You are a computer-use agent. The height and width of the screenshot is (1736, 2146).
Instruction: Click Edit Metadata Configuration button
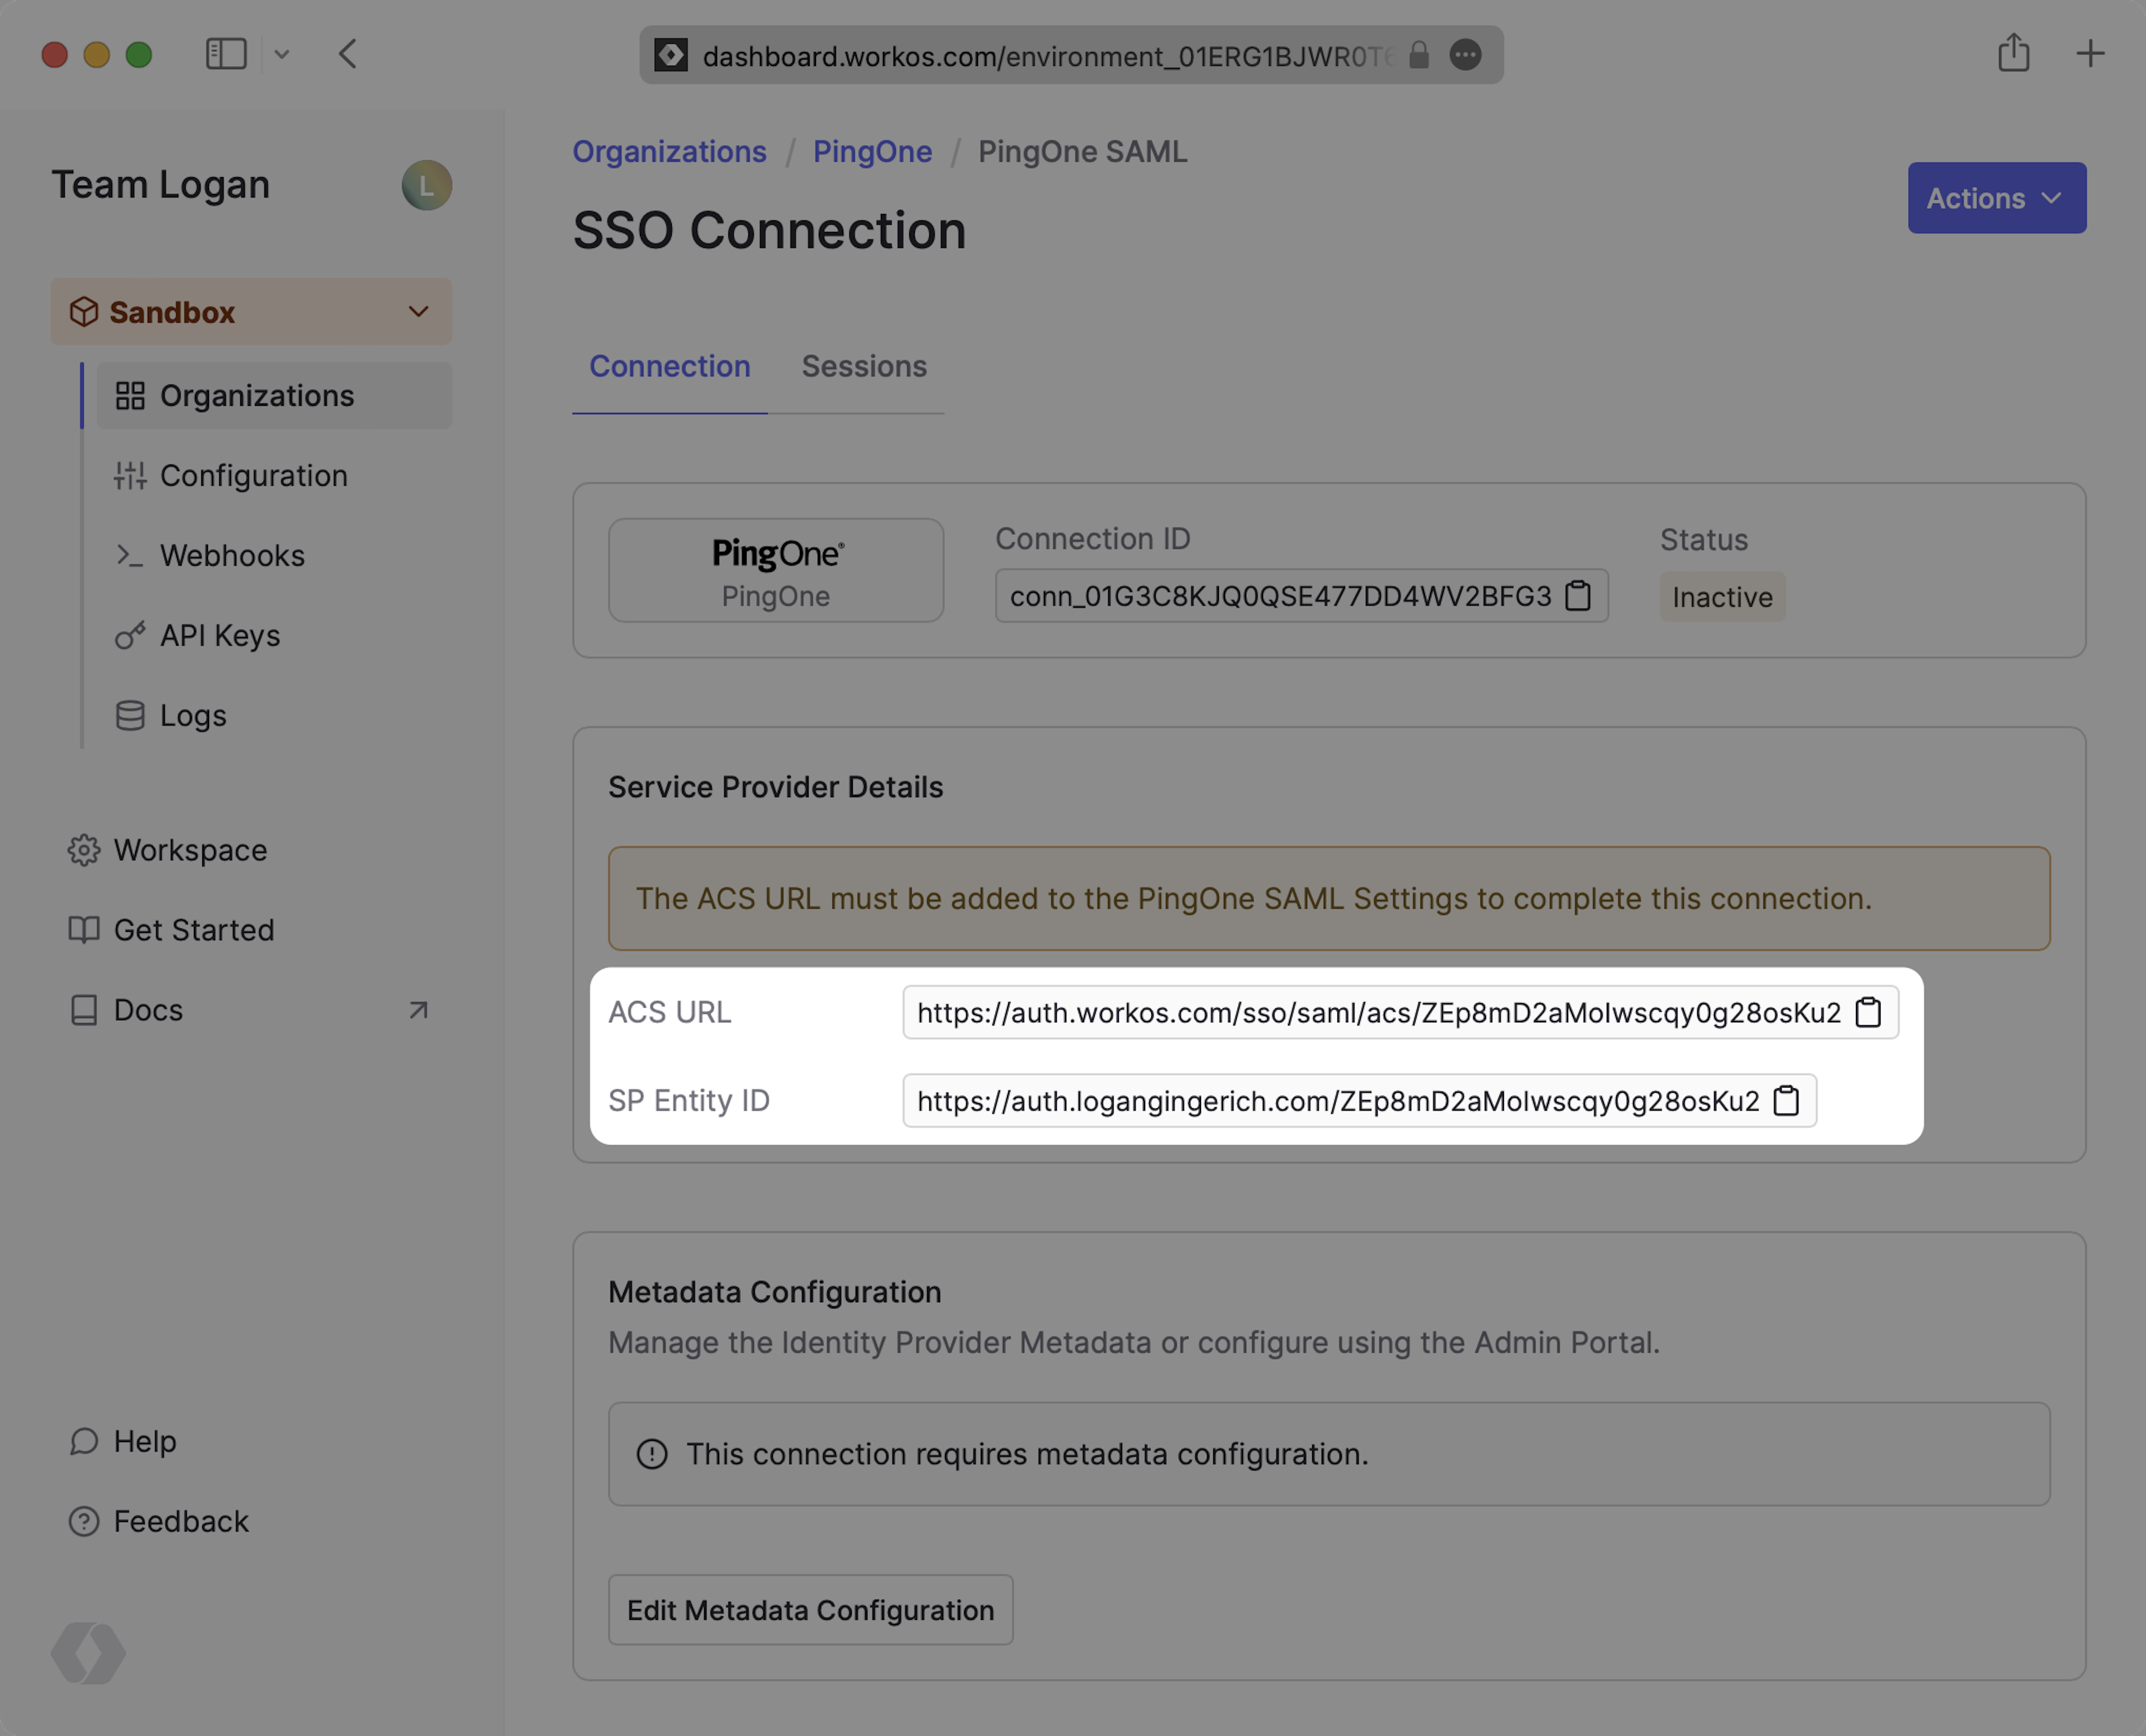[x=810, y=1610]
